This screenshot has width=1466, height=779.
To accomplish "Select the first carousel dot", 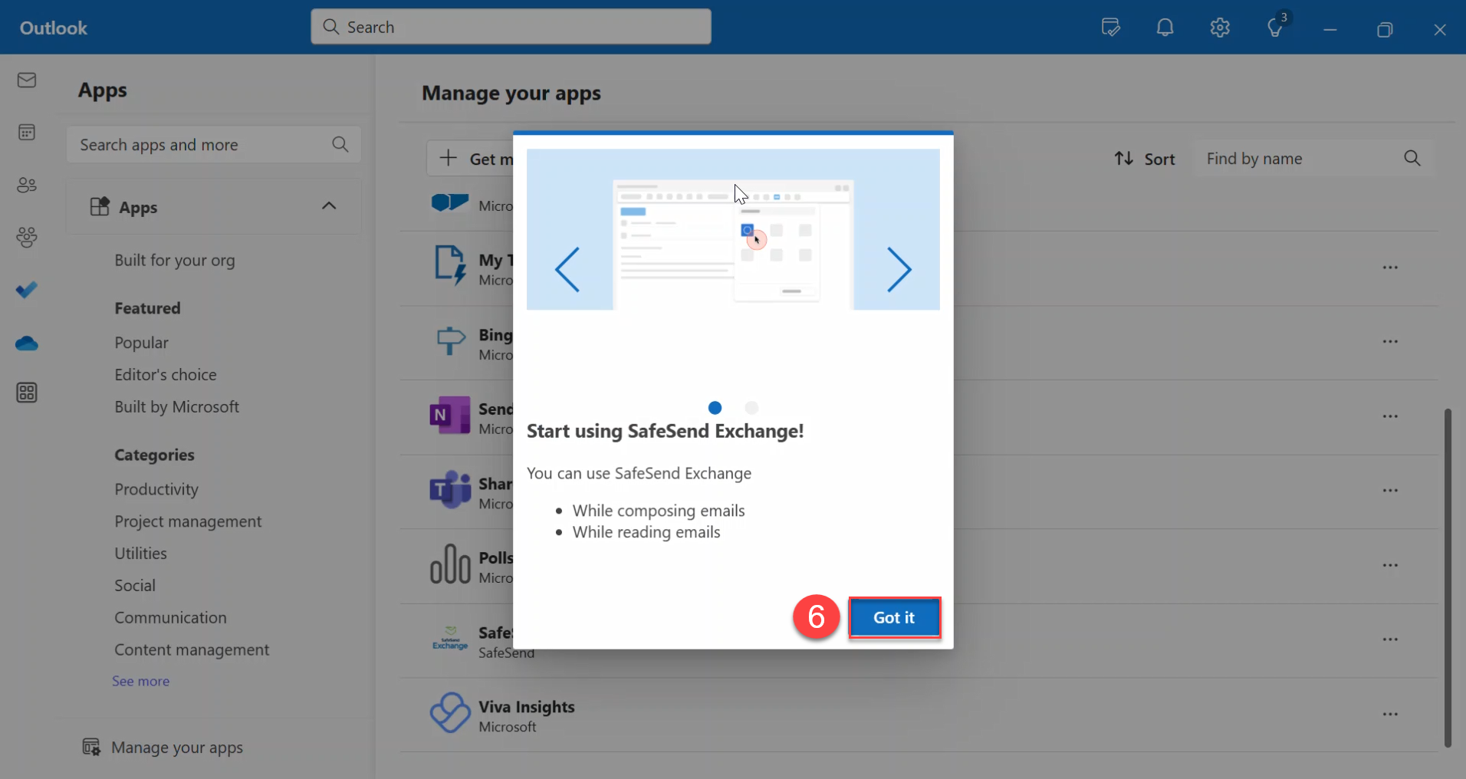I will click(x=715, y=408).
